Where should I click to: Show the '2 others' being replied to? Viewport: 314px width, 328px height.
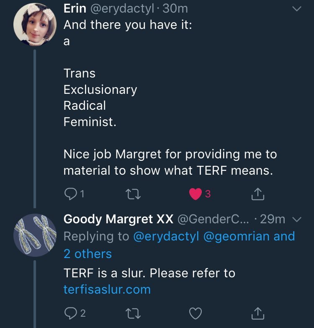point(88,254)
